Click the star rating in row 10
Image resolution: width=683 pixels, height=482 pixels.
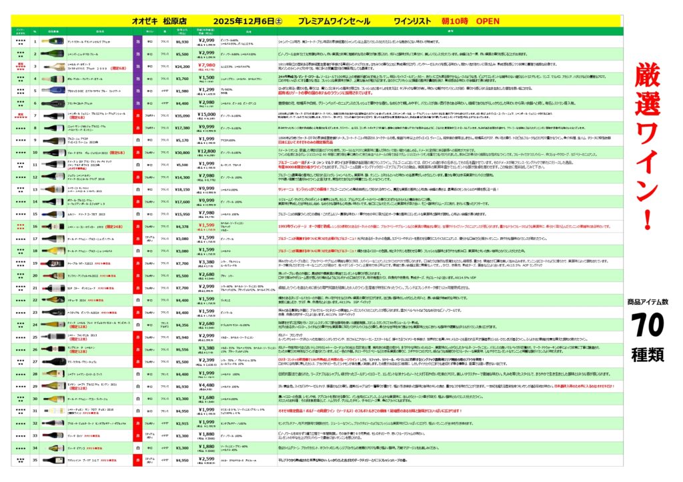tap(21, 153)
